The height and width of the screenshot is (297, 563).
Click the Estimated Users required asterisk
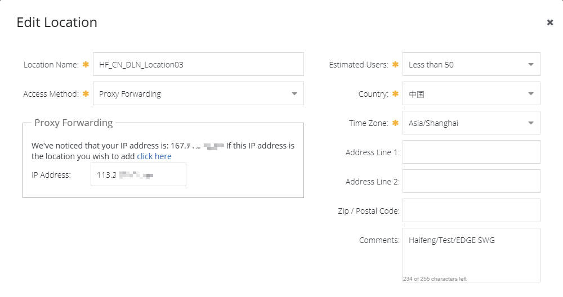(395, 64)
